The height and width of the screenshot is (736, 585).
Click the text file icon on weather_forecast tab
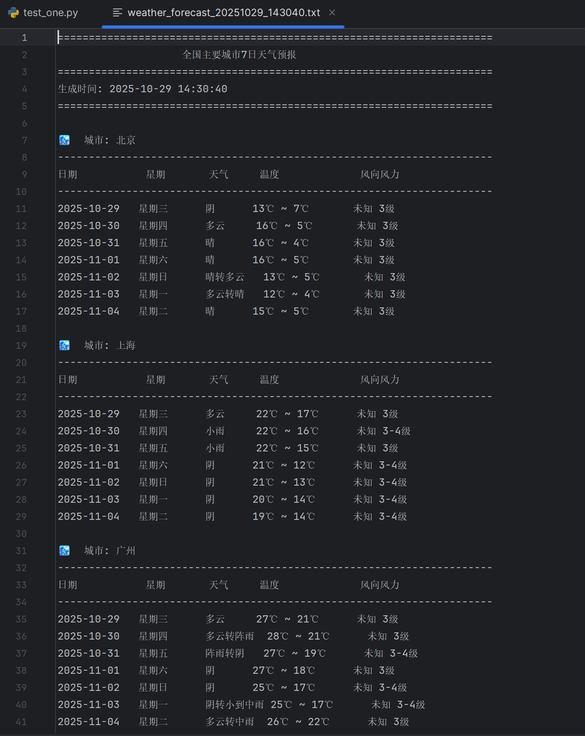click(118, 12)
